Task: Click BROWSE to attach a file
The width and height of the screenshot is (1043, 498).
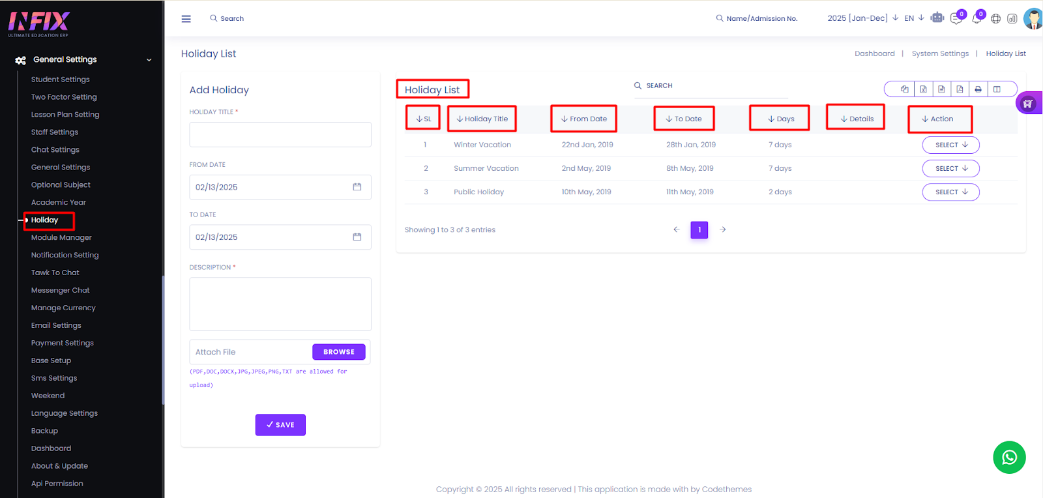Action: click(x=339, y=352)
